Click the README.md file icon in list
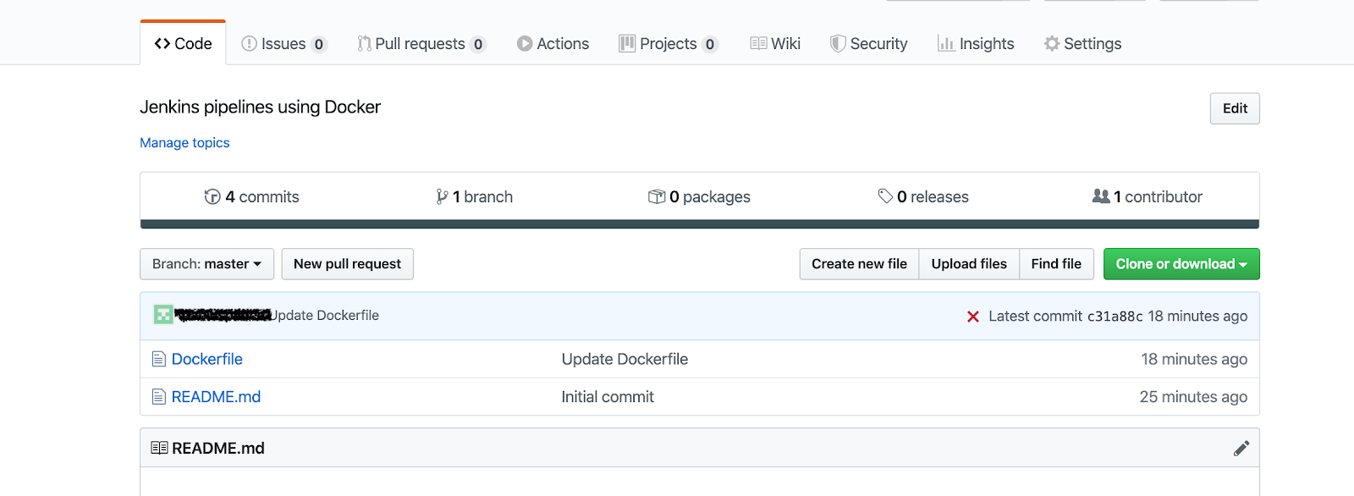The width and height of the screenshot is (1354, 496). 158,397
